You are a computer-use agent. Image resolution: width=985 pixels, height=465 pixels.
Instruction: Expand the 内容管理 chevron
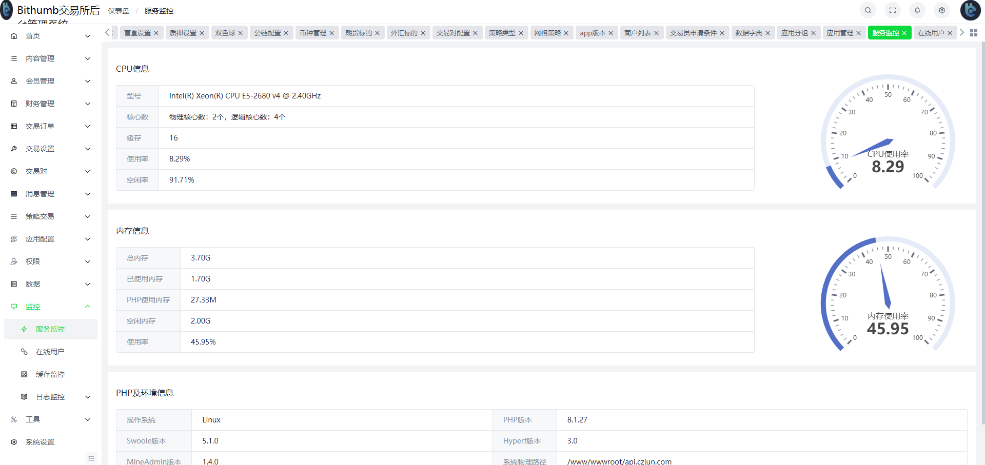88,58
